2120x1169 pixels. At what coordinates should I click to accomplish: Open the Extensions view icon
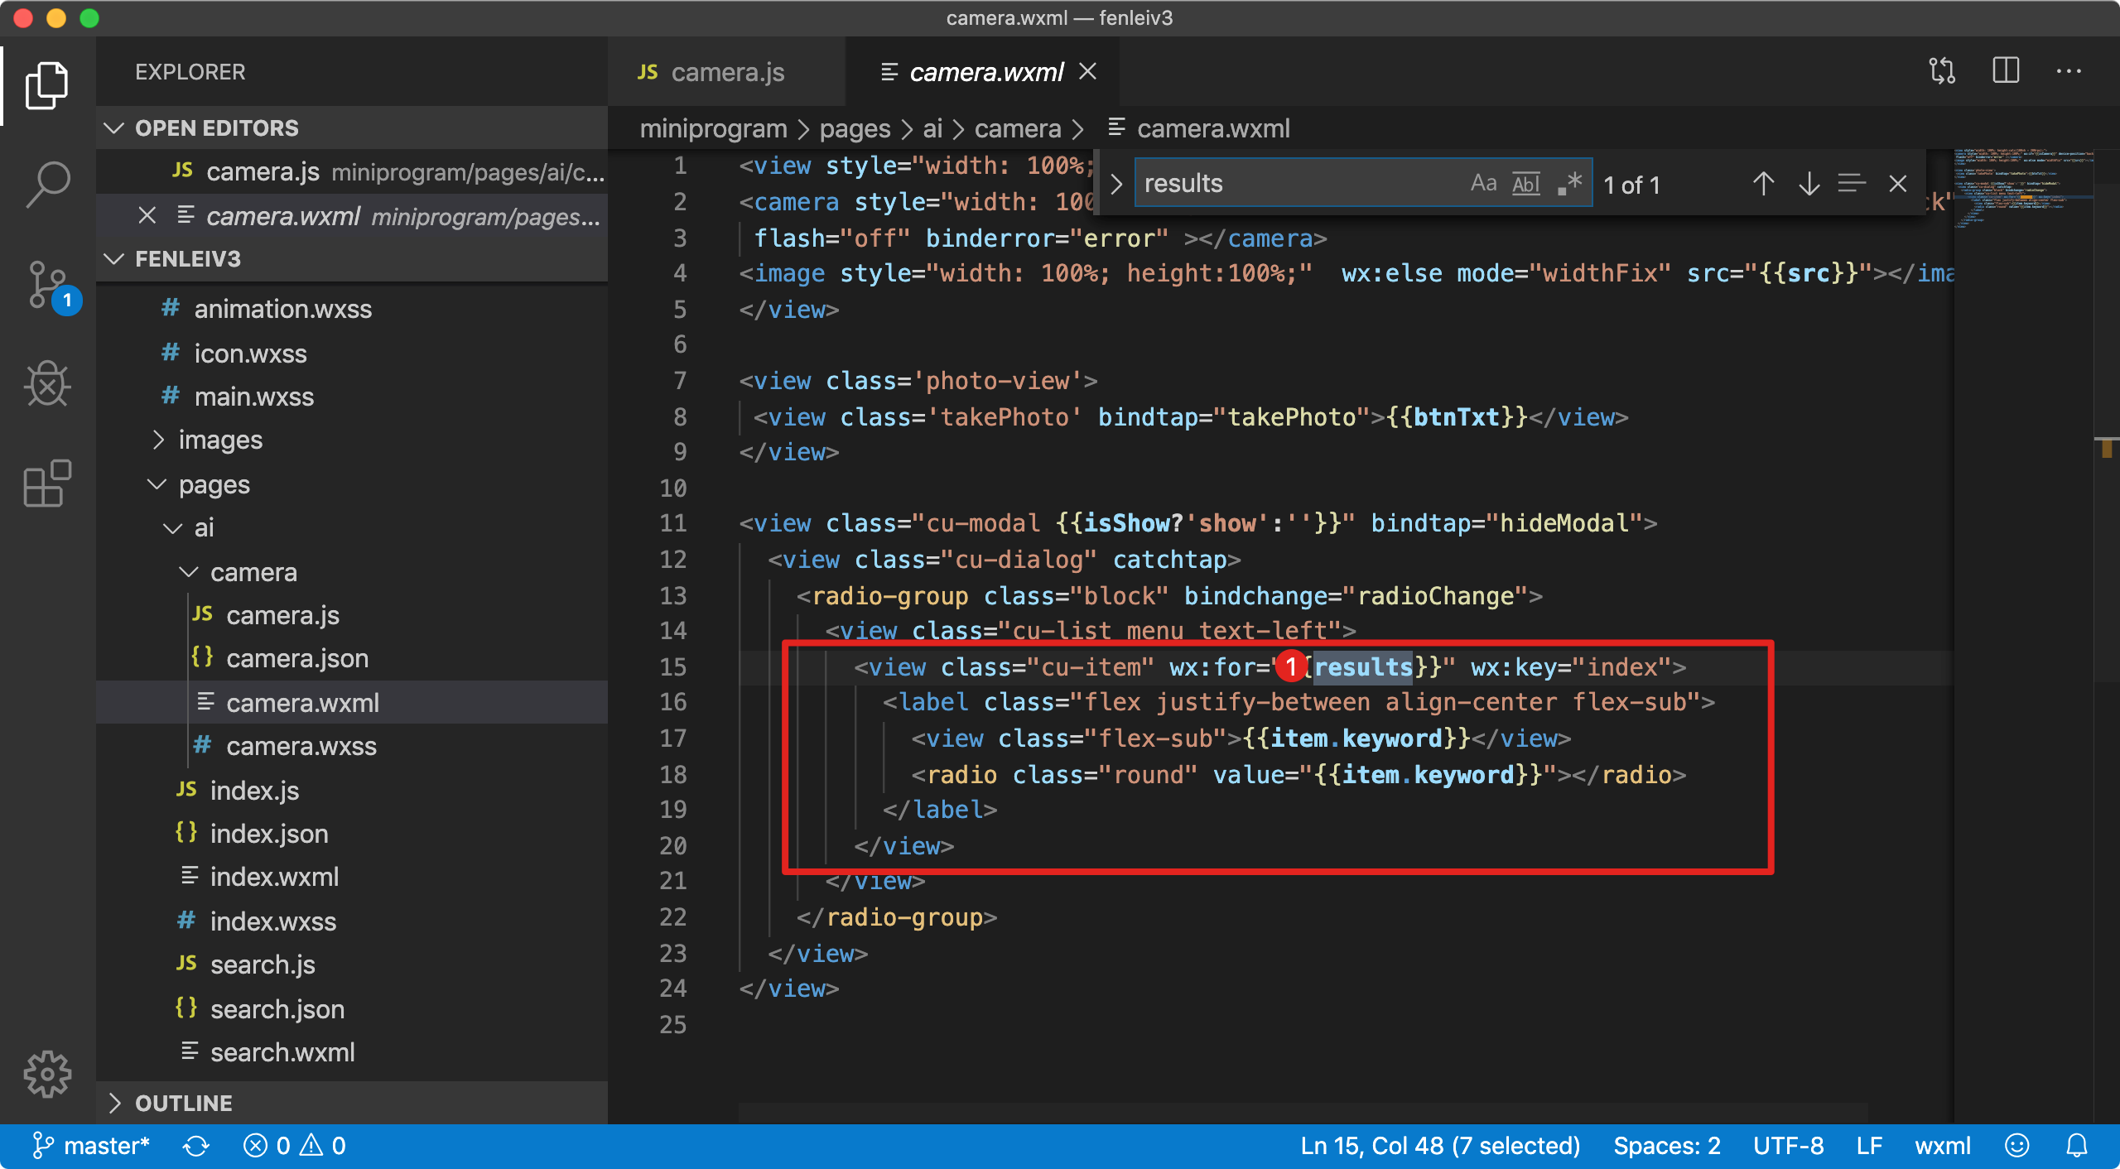pyautogui.click(x=47, y=483)
